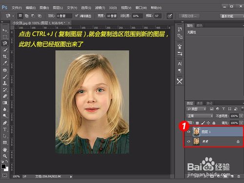
Task: Click the foreground color swatch
Action: tap(3, 166)
